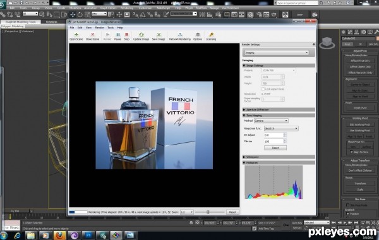Click the Indigo render progress bar
Screen dimensions: 379x240
point(78,212)
